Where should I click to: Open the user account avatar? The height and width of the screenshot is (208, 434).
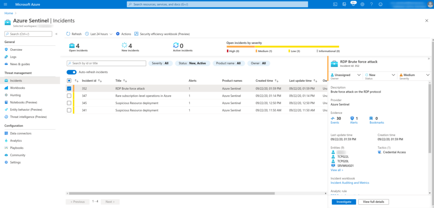[x=430, y=4]
